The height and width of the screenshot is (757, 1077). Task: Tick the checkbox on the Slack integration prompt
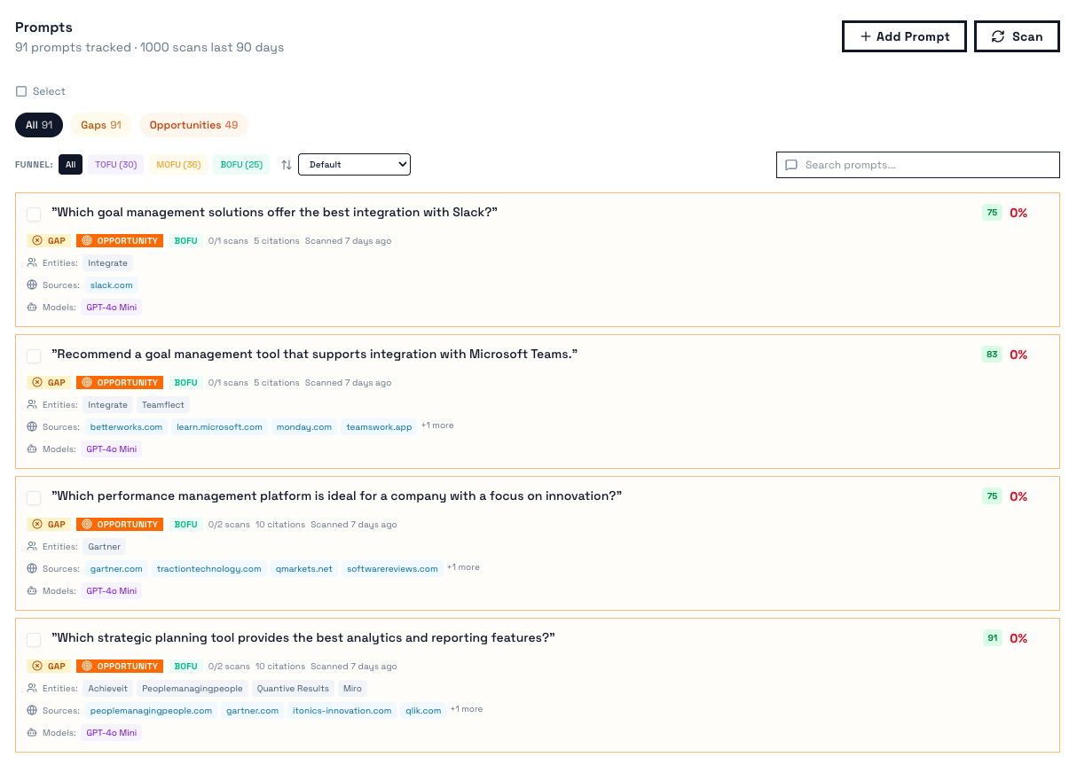click(34, 214)
